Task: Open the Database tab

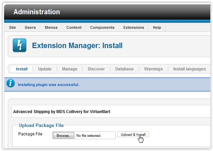Action: (124, 69)
